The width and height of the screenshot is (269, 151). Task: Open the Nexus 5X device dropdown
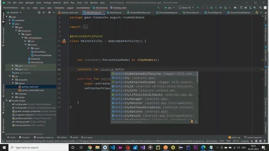coord(186,8)
